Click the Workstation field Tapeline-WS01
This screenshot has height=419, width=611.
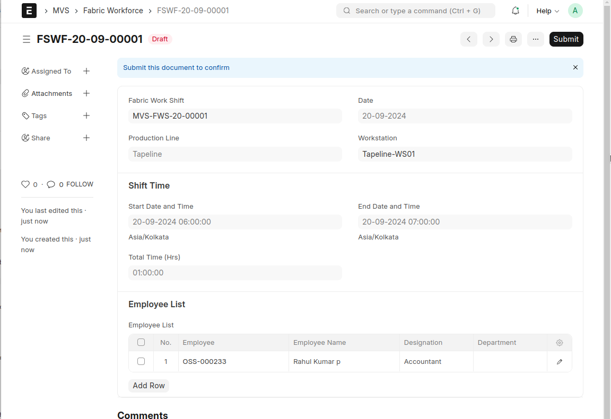pos(465,154)
